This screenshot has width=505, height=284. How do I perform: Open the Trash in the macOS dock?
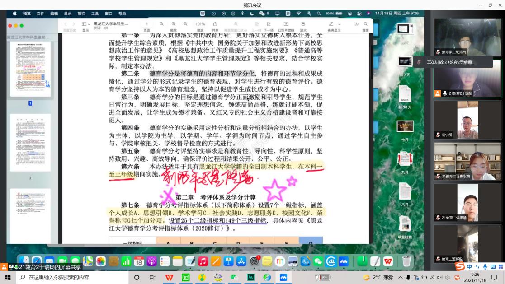pyautogui.click(x=406, y=261)
